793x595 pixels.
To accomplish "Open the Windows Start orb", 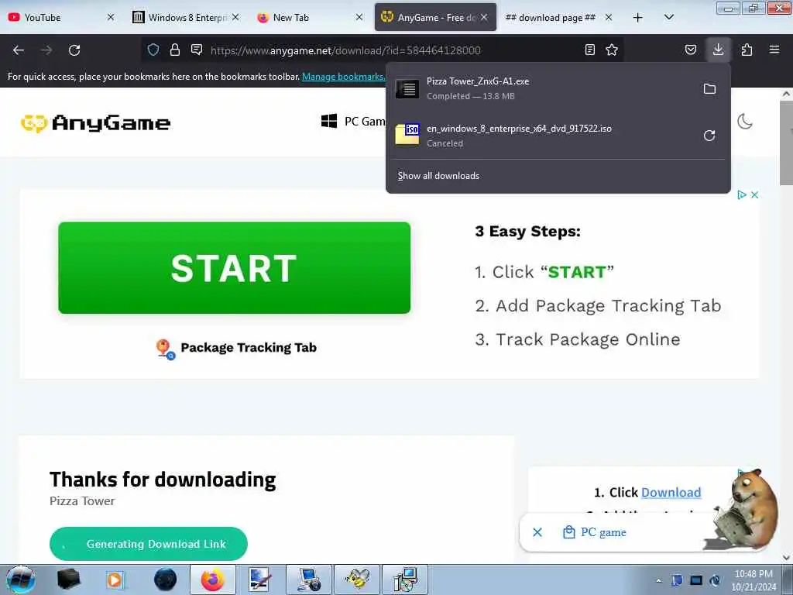I will click(20, 580).
